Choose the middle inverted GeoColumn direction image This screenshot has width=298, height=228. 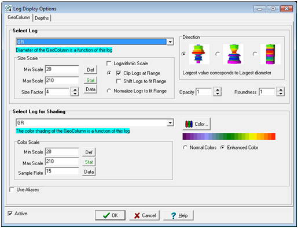(x=233, y=54)
